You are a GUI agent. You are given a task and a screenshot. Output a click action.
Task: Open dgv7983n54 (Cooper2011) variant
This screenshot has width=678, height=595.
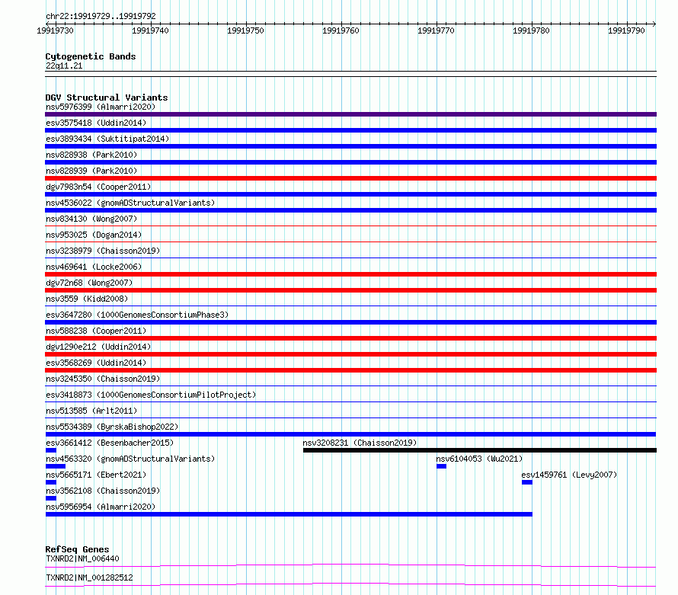tap(98, 187)
